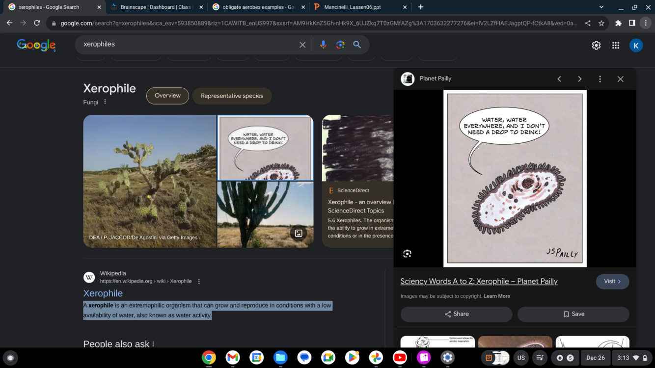Open the tab search dropdown arrow
The width and height of the screenshot is (655, 368).
click(601, 7)
